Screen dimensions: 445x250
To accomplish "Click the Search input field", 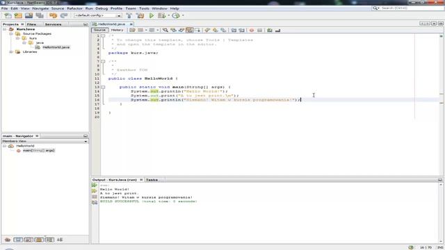I will (x=412, y=8).
